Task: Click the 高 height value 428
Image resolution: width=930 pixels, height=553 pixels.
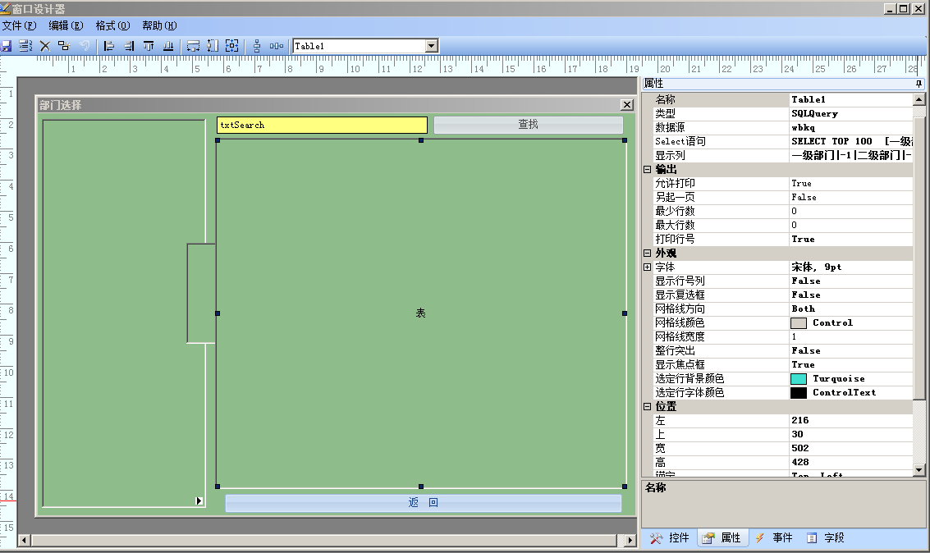Action: pyautogui.click(x=850, y=462)
